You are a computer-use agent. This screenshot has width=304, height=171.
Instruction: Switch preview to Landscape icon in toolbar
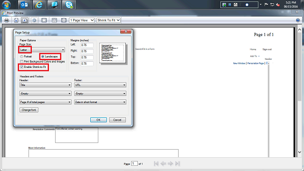pos(25,20)
